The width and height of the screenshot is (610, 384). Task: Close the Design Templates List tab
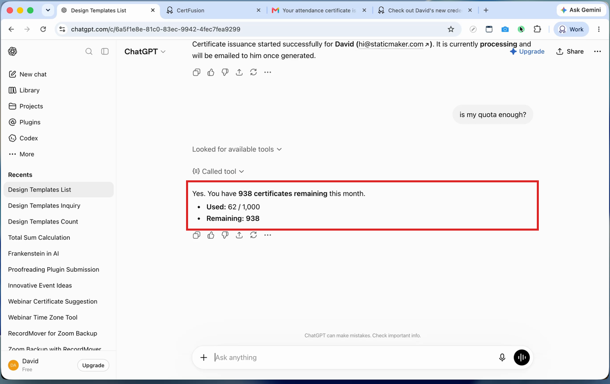click(x=152, y=10)
